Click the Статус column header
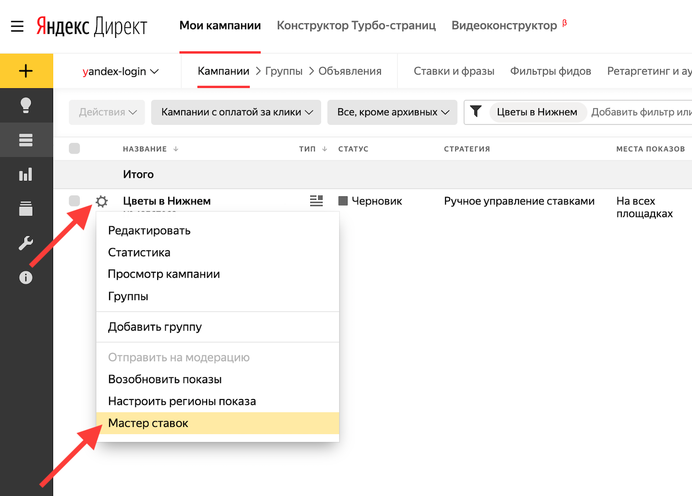The height and width of the screenshot is (496, 692). (x=353, y=149)
